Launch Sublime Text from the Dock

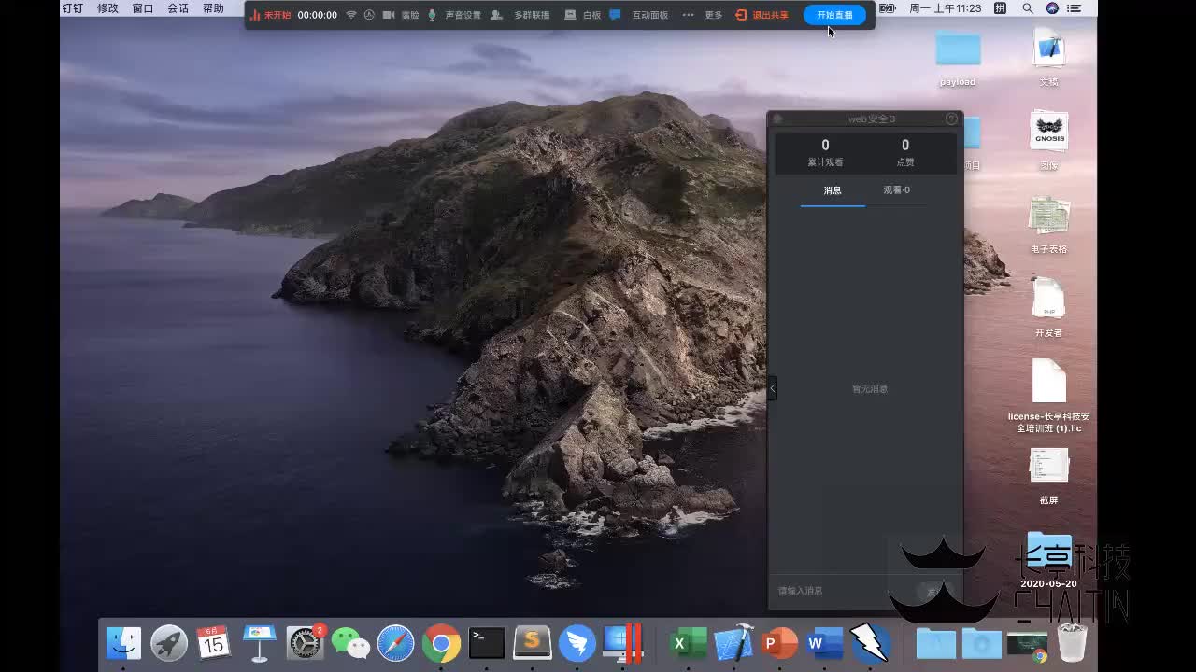click(x=533, y=643)
